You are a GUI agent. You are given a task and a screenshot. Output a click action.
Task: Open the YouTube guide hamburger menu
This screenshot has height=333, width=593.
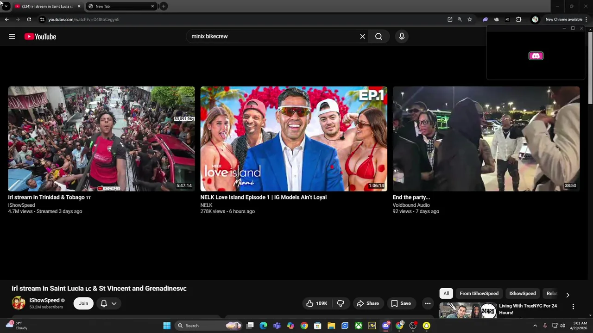click(x=12, y=37)
